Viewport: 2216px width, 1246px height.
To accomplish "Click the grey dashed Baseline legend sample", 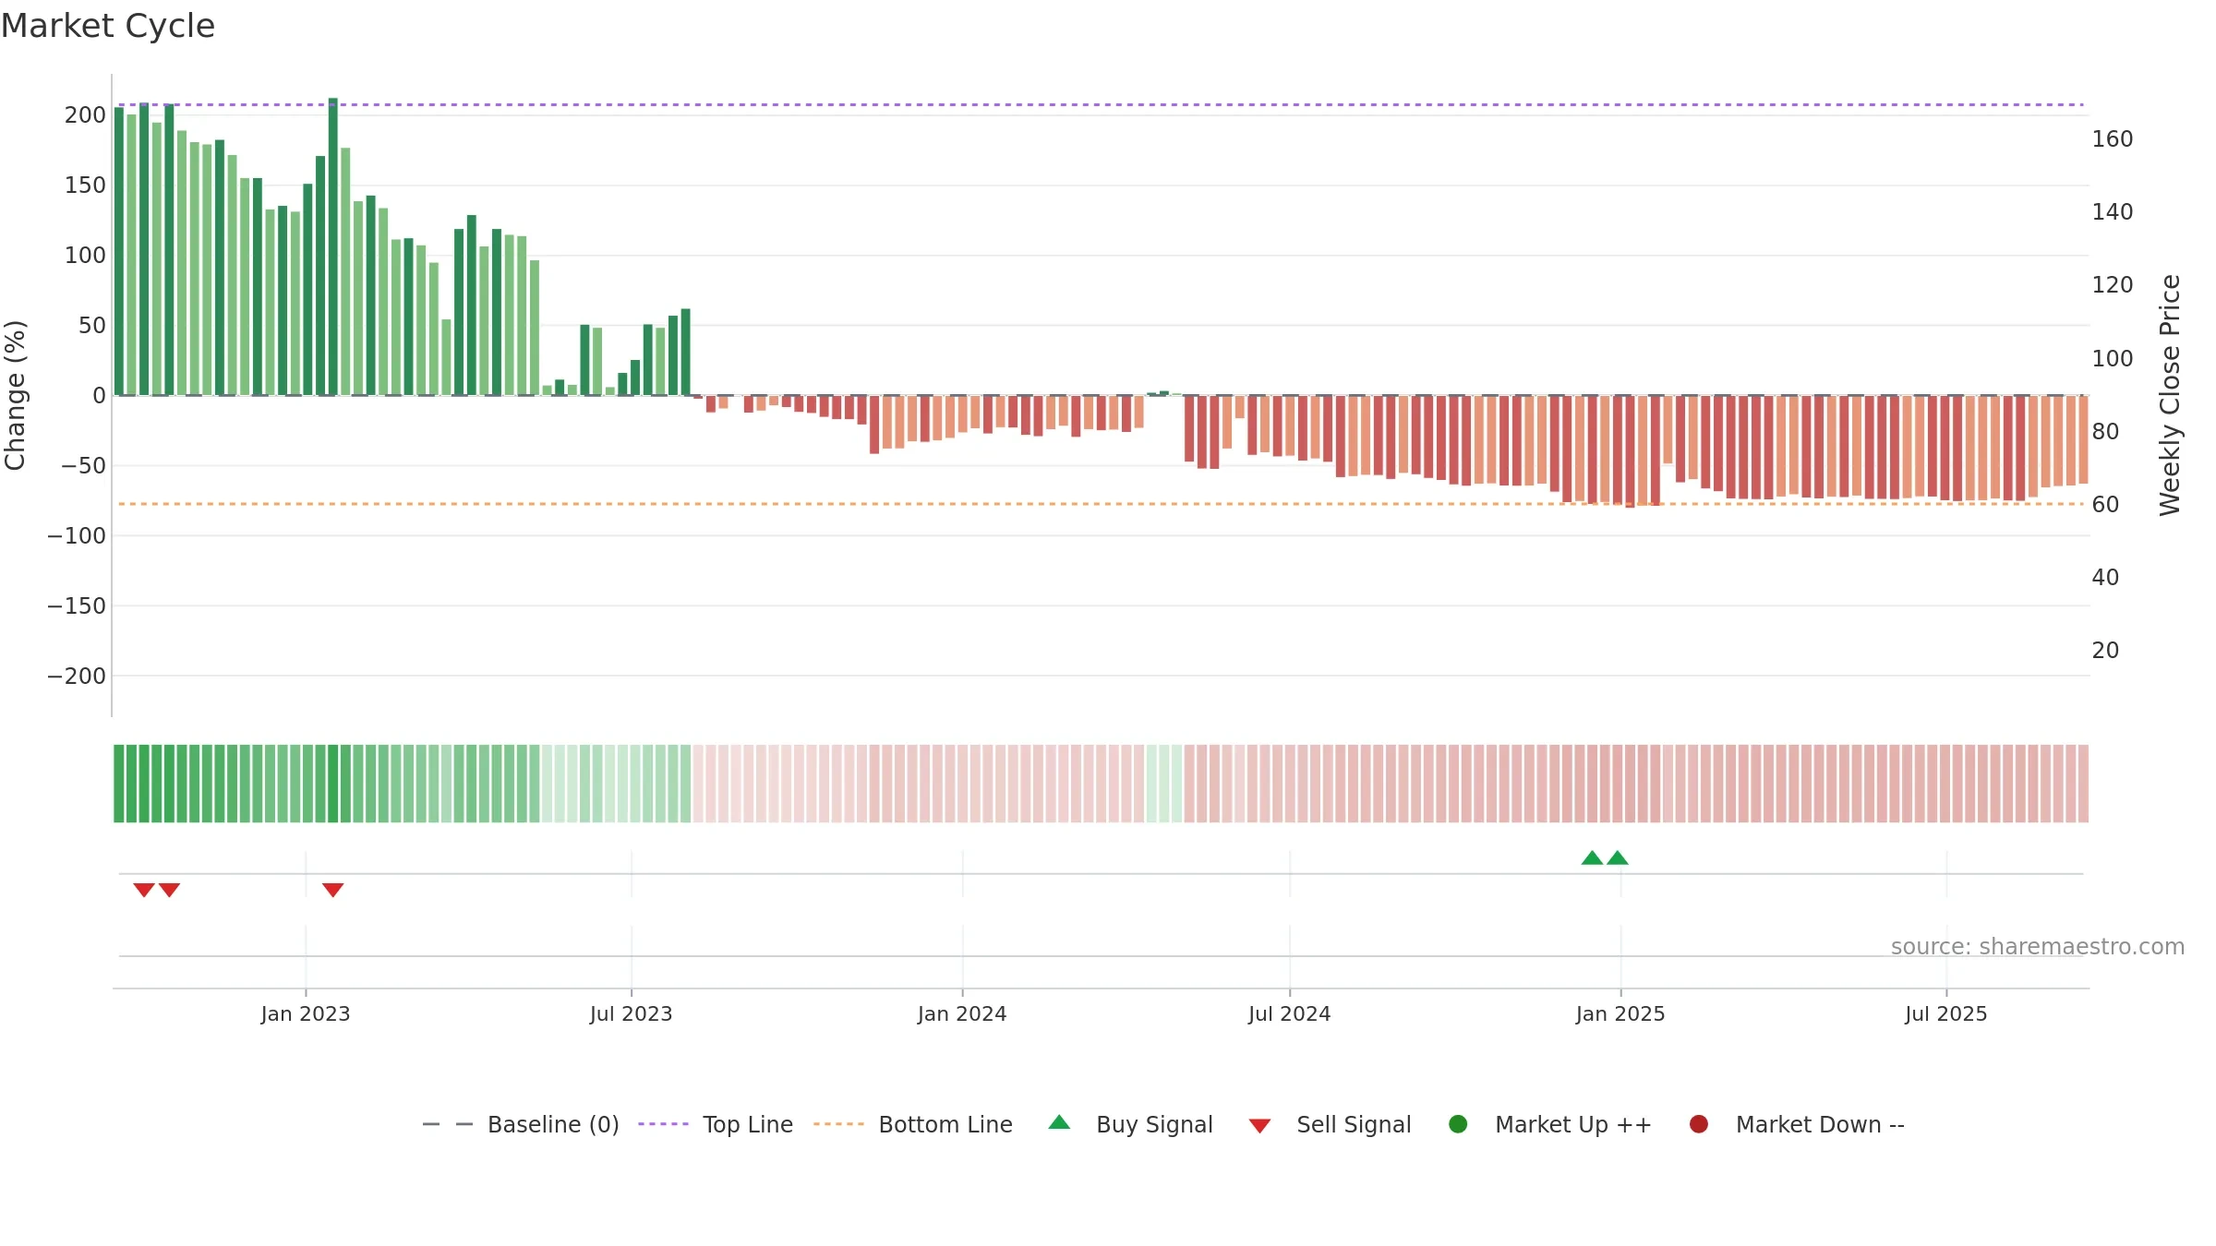I will pos(448,1124).
